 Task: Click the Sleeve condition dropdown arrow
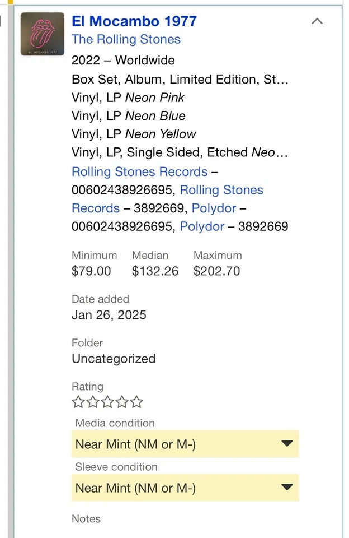point(287,488)
